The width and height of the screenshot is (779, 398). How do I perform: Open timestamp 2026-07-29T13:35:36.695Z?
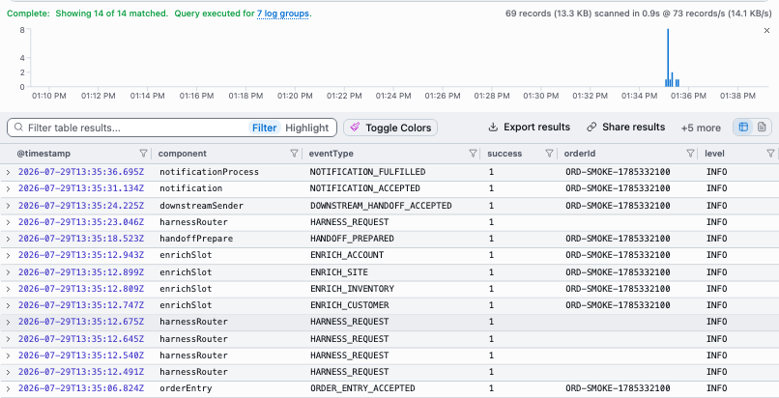point(81,172)
